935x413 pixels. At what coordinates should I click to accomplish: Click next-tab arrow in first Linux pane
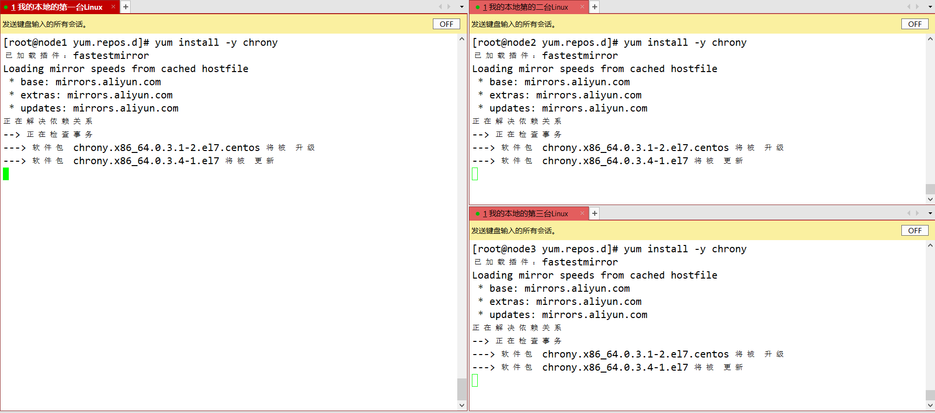pos(449,7)
